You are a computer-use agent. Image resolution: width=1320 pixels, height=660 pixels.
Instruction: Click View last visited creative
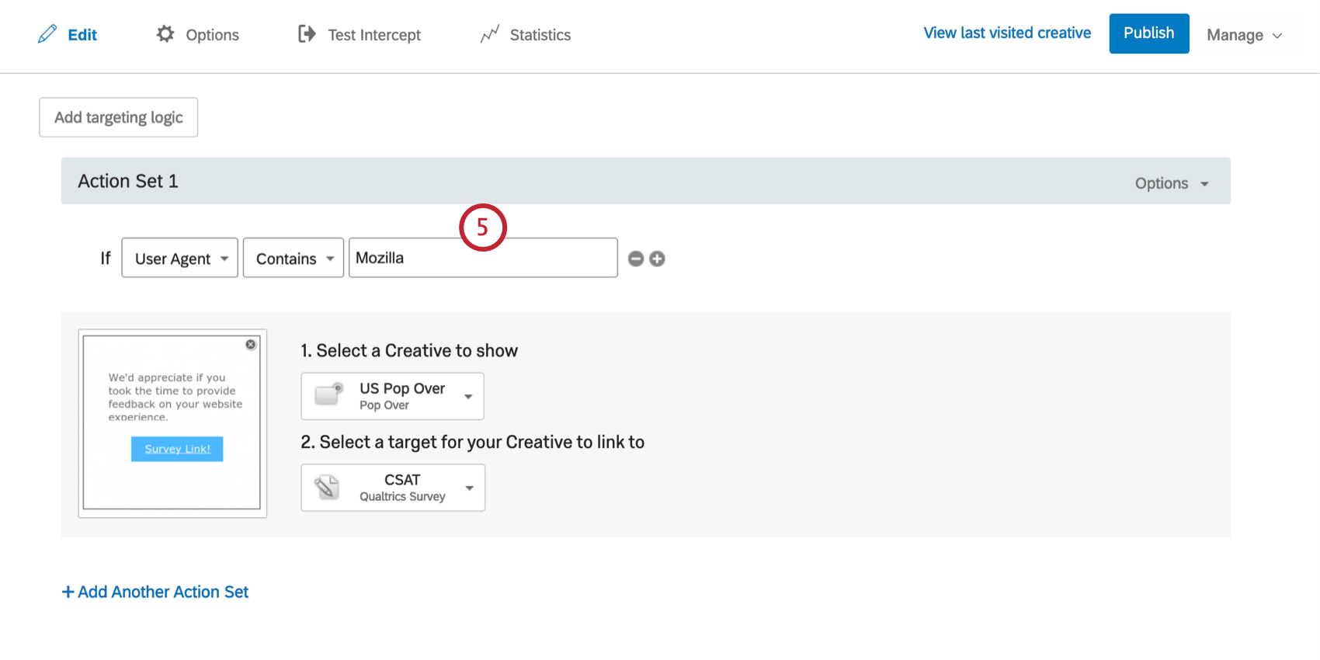click(1006, 33)
